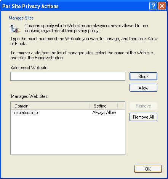Close the Per Site Privacy Actions dialog

pyautogui.click(x=162, y=6)
